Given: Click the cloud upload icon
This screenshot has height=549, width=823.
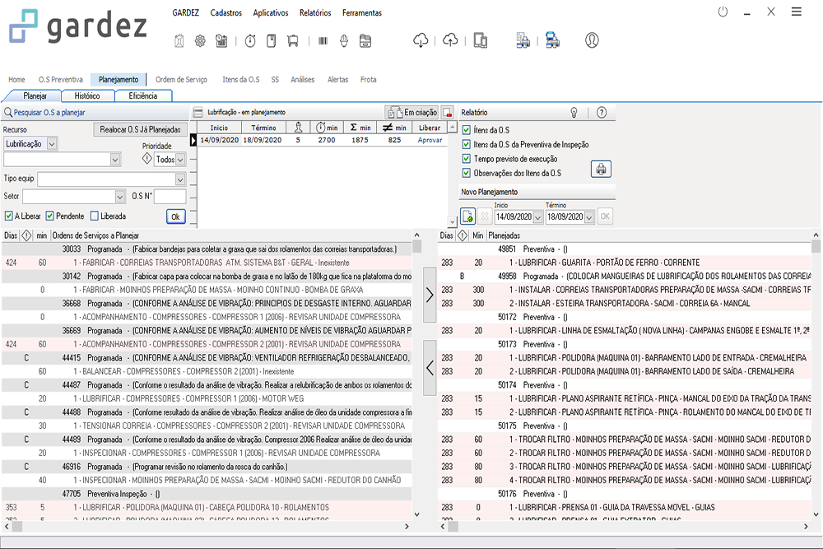Looking at the screenshot, I should tap(450, 40).
